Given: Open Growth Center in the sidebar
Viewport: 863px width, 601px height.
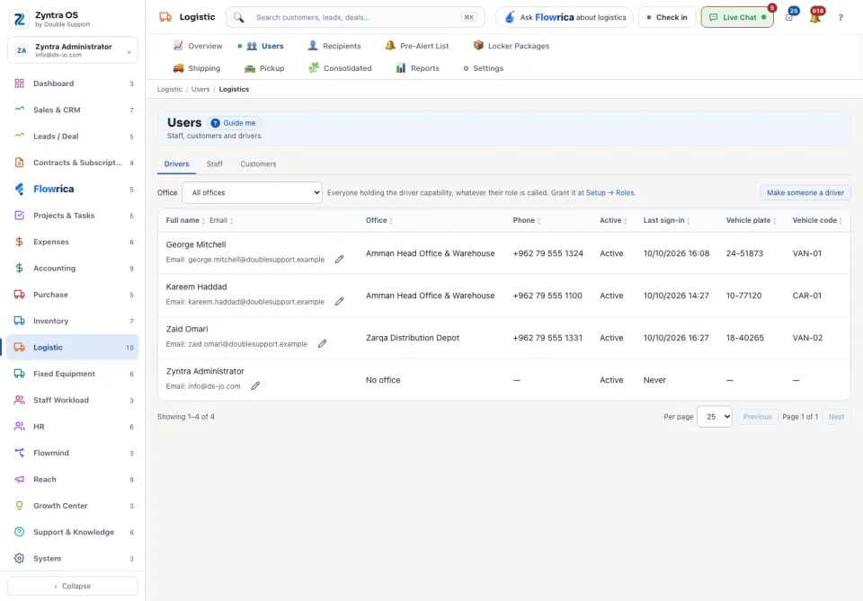Looking at the screenshot, I should tap(73, 506).
